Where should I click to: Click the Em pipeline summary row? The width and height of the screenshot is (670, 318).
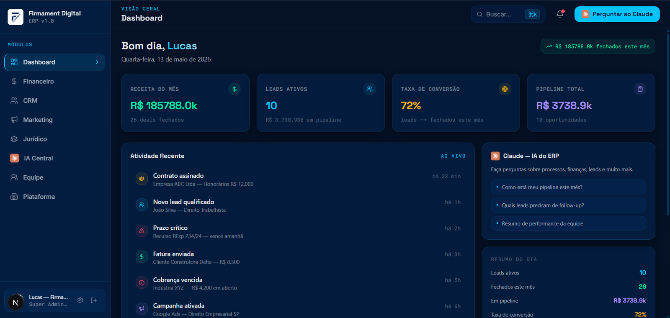tap(569, 301)
